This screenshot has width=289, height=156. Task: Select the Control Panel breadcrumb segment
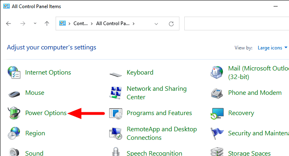point(80,24)
